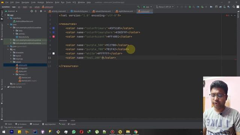Click Collapse All icon in Project panel
The width and height of the screenshot is (240, 135).
pos(36,11)
